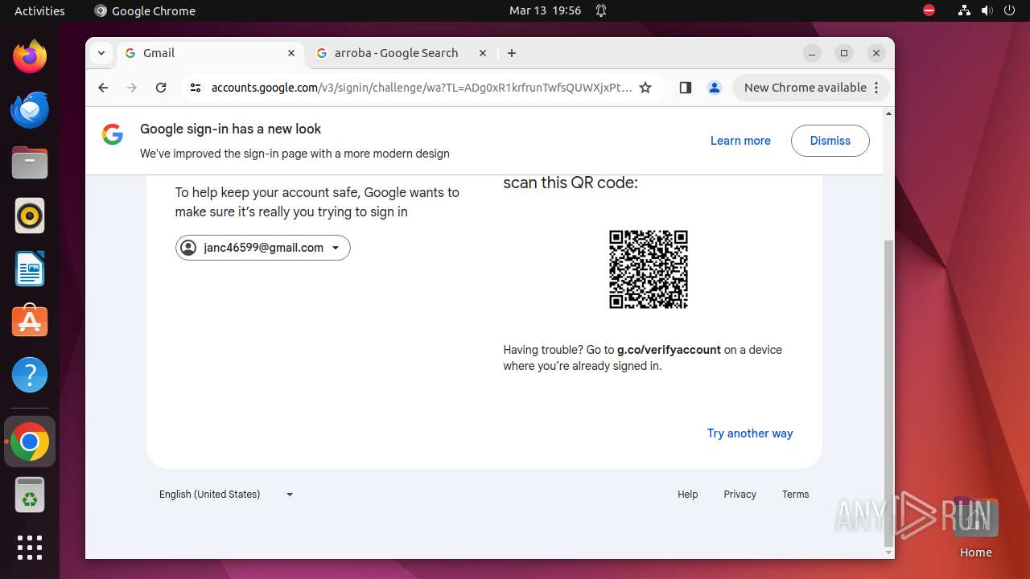View site information icon in address bar
1030x579 pixels.
click(195, 88)
